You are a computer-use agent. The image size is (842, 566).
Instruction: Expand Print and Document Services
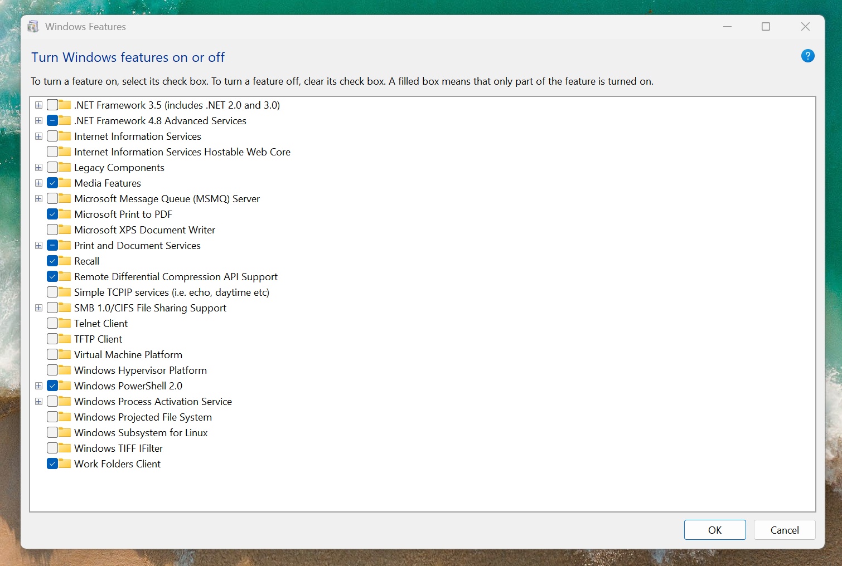(38, 245)
